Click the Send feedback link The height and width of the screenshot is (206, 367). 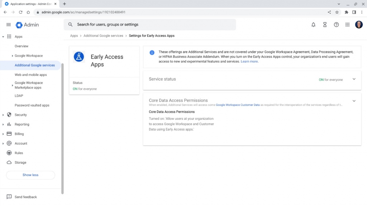pyautogui.click(x=25, y=197)
